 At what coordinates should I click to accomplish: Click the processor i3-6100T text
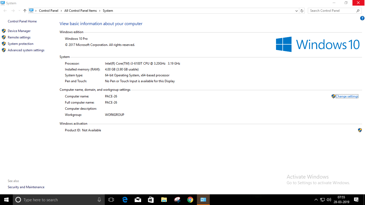tap(143, 64)
